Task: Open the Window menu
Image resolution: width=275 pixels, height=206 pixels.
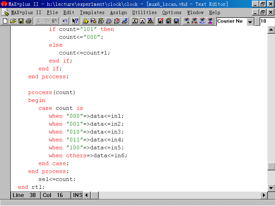Action: coord(195,13)
